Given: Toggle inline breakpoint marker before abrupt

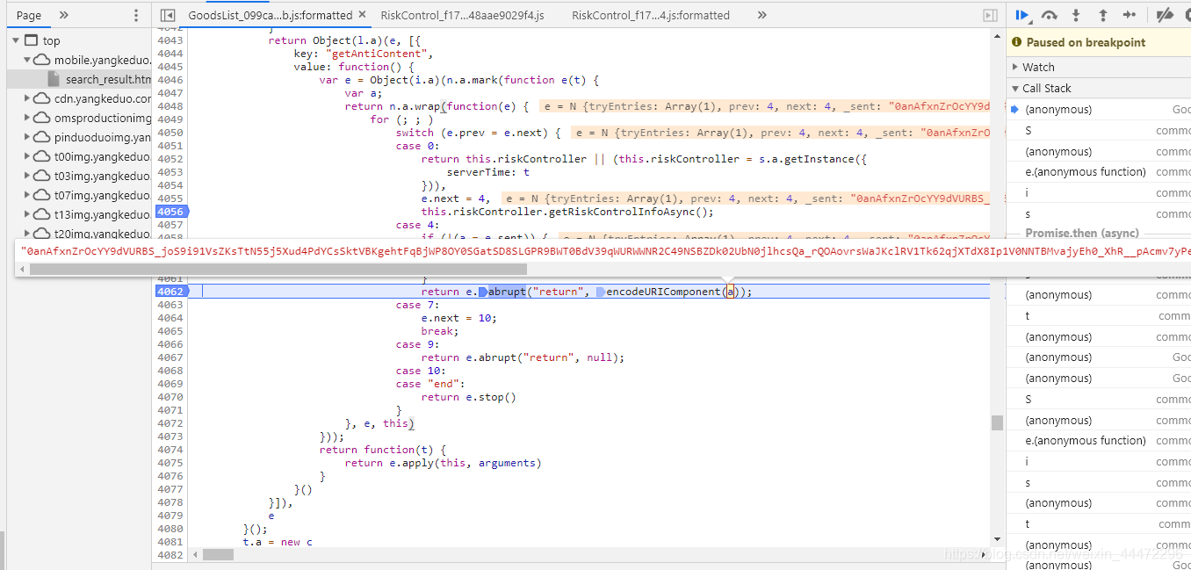Looking at the screenshot, I should [x=482, y=292].
